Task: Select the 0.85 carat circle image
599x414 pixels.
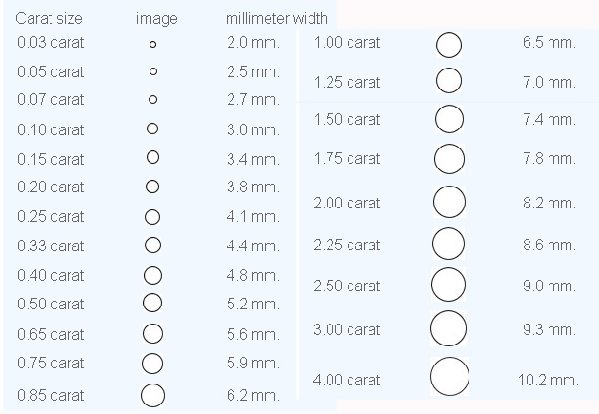Action: point(152,395)
